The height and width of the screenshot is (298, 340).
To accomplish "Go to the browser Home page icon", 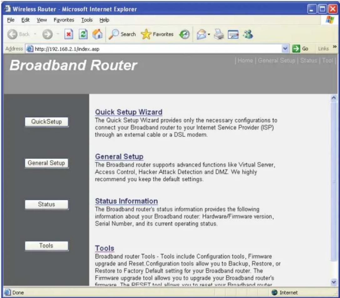I will [x=97, y=34].
